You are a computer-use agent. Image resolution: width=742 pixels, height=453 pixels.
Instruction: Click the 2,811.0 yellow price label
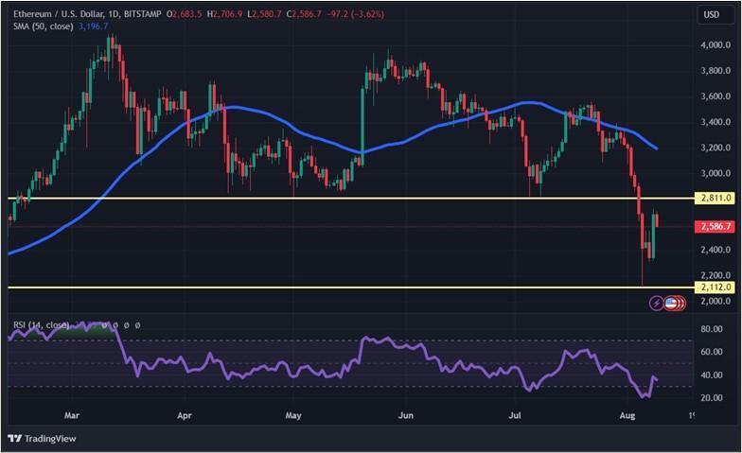(715, 198)
